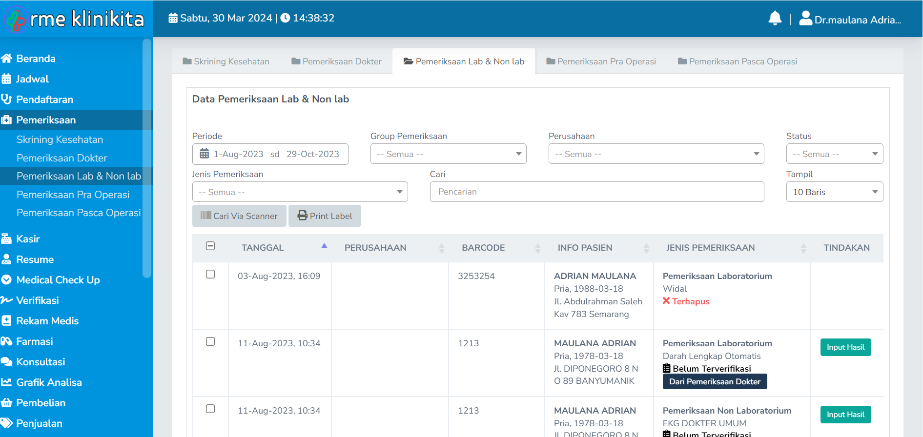Select checkbox for Darah Lengkap Otomatis row
This screenshot has height=437, width=923.
click(x=210, y=341)
